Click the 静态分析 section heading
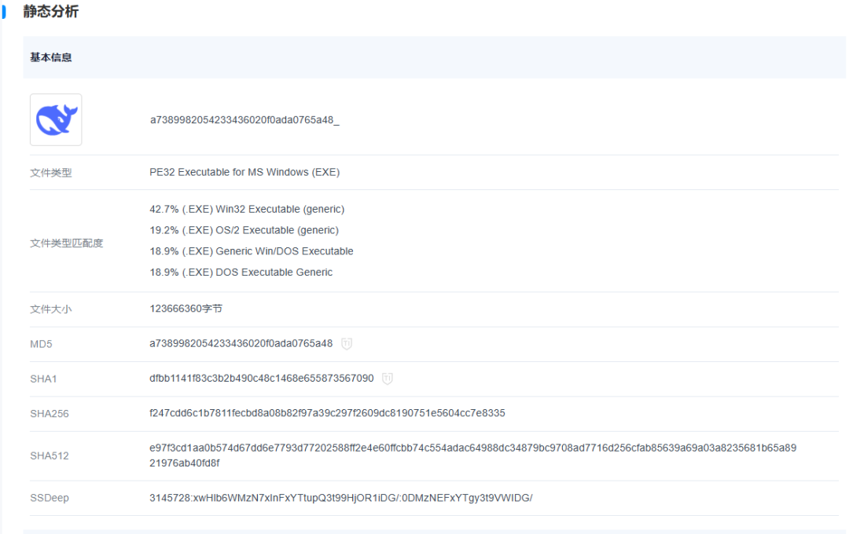849x534 pixels. pyautogui.click(x=51, y=11)
